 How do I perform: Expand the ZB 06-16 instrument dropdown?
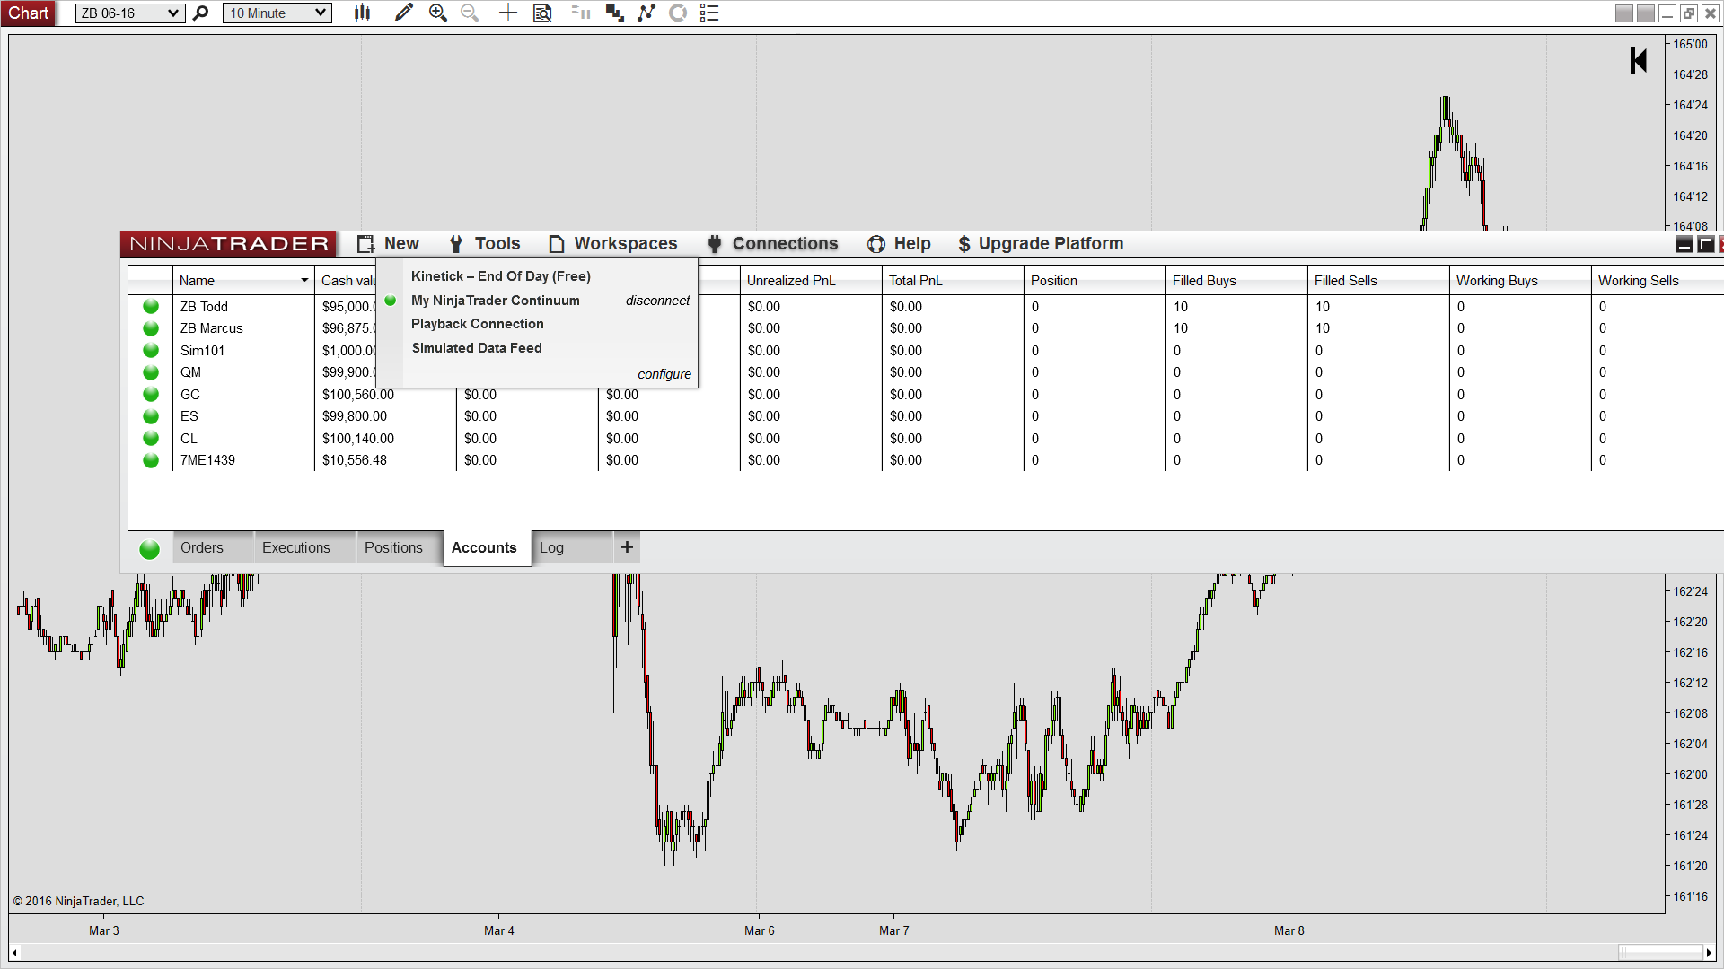coord(173,13)
